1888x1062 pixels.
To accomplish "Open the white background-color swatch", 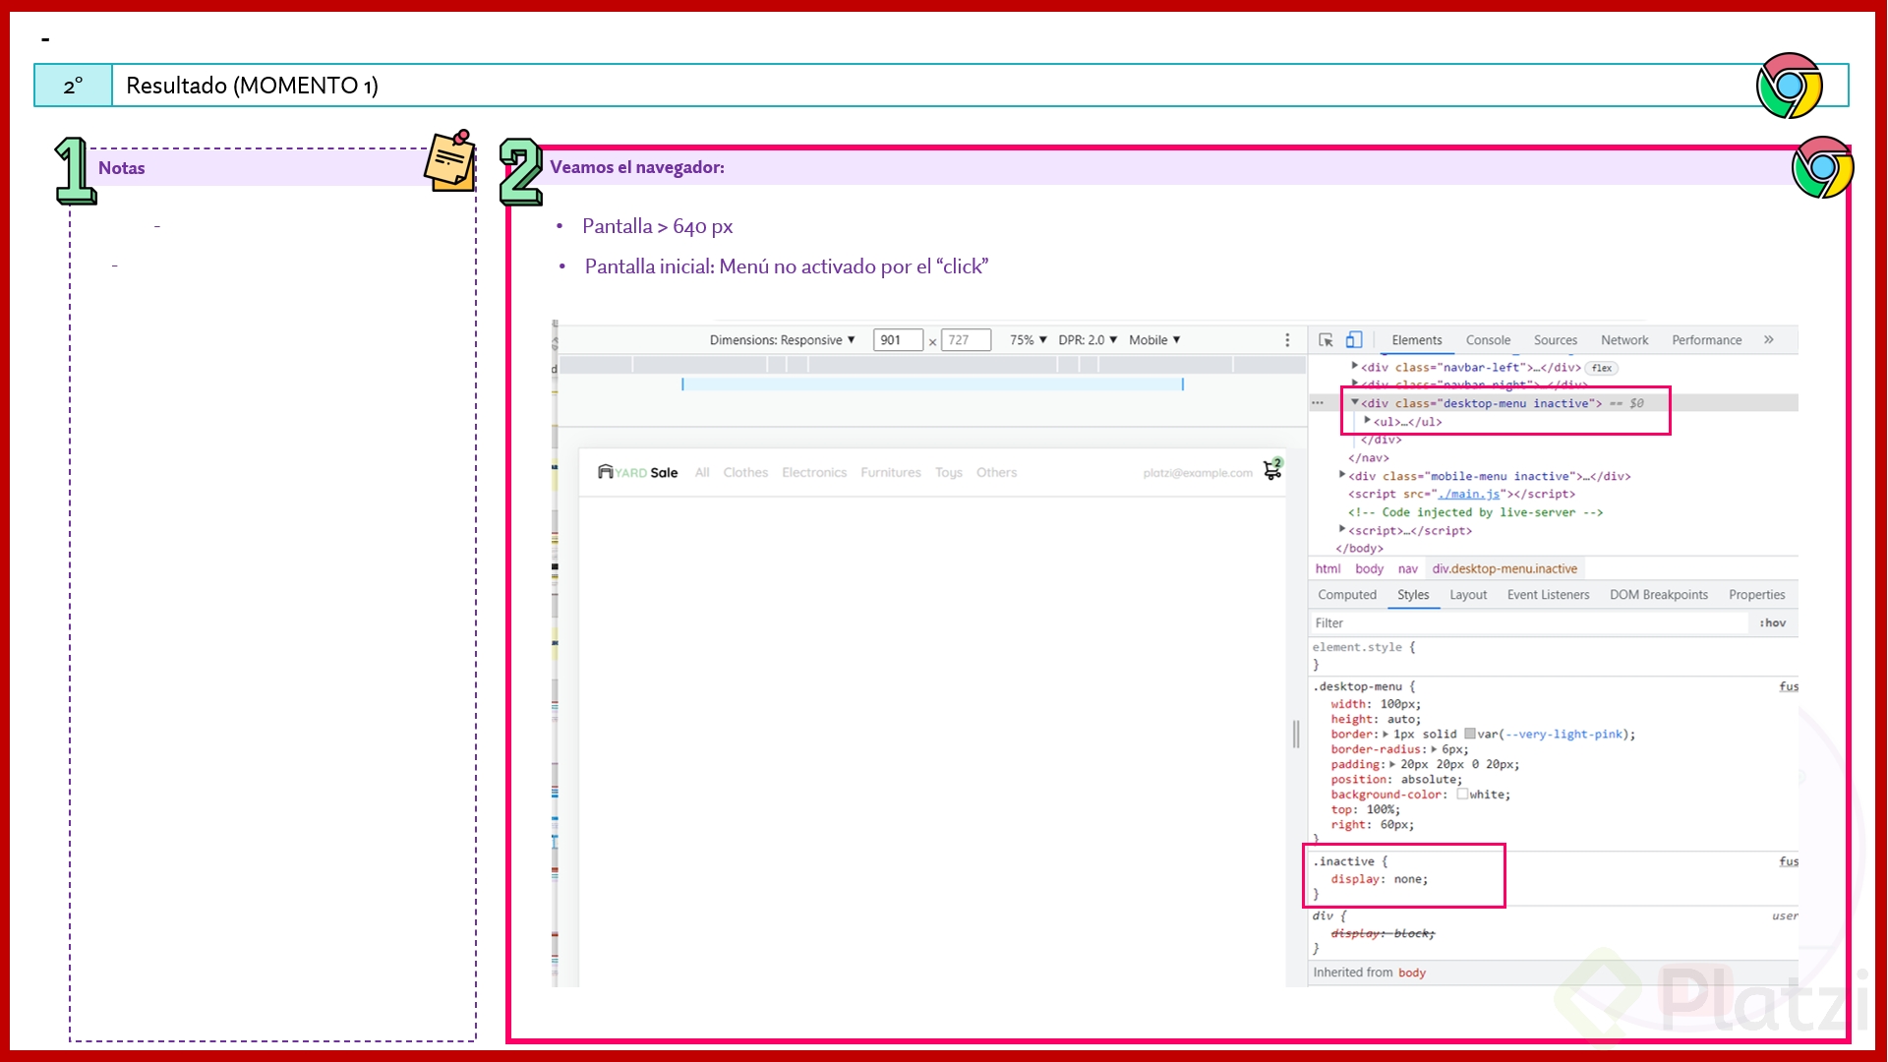I will click(x=1462, y=794).
